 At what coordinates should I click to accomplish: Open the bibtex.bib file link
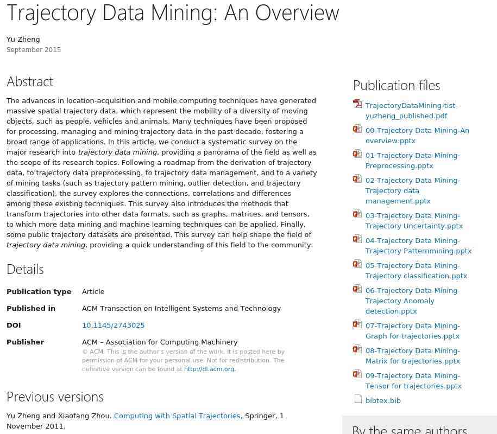click(x=383, y=401)
